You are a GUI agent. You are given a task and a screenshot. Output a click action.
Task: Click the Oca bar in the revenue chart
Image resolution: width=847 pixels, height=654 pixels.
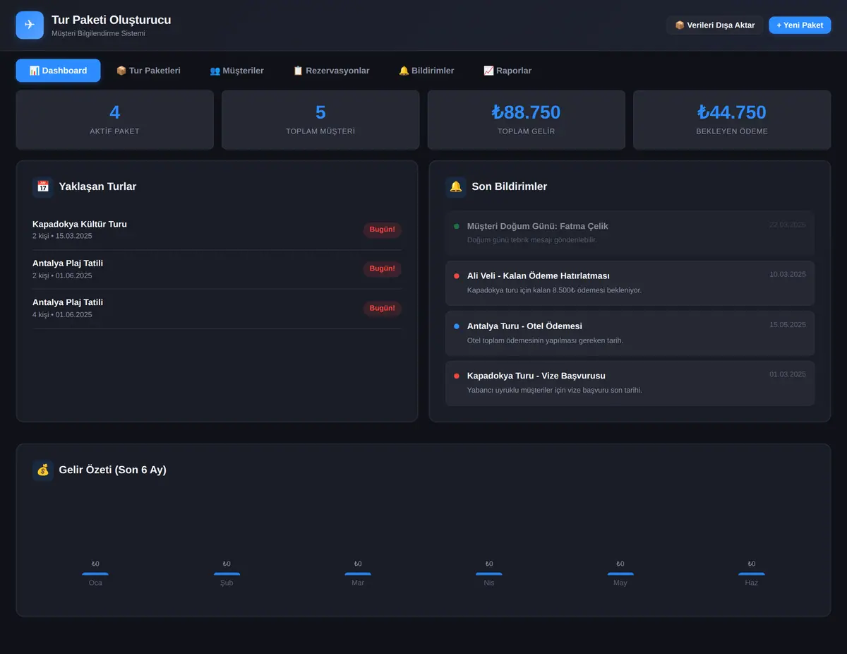coord(95,573)
